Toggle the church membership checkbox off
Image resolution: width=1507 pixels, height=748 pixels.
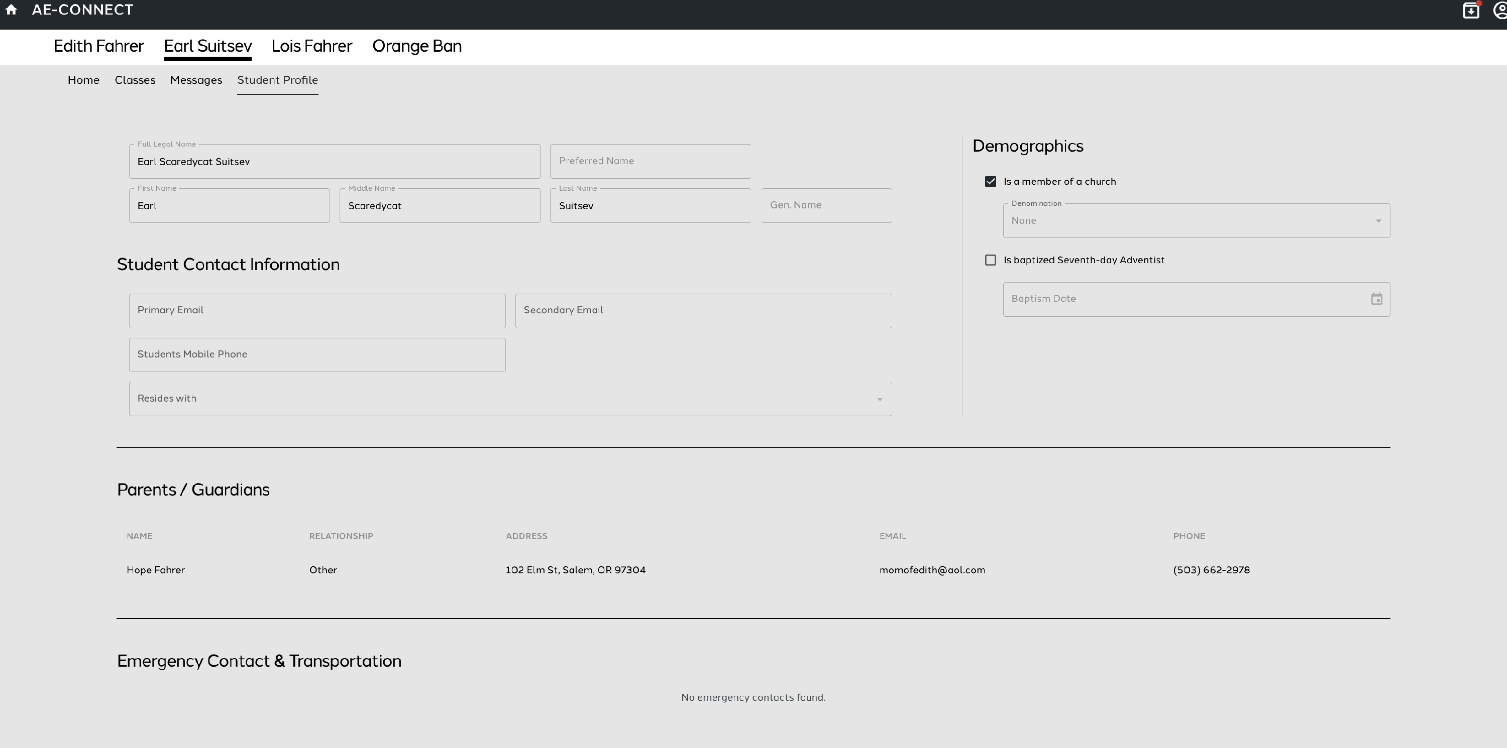990,181
